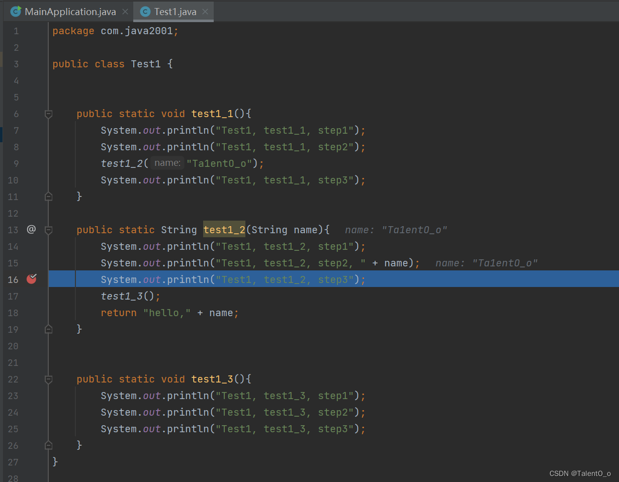Image resolution: width=619 pixels, height=482 pixels.
Task: Close the MainApplication.java tab
Action: click(x=125, y=12)
